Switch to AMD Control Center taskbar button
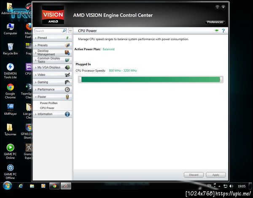The height and width of the screenshot is (198, 253). [x=66, y=186]
